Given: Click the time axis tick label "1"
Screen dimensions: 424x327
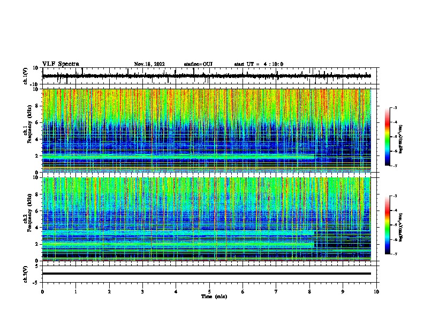Looking at the screenshot, I should point(75,292).
